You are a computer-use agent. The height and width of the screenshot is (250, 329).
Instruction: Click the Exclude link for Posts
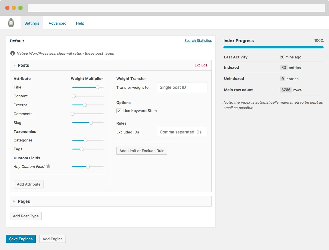[x=201, y=65]
